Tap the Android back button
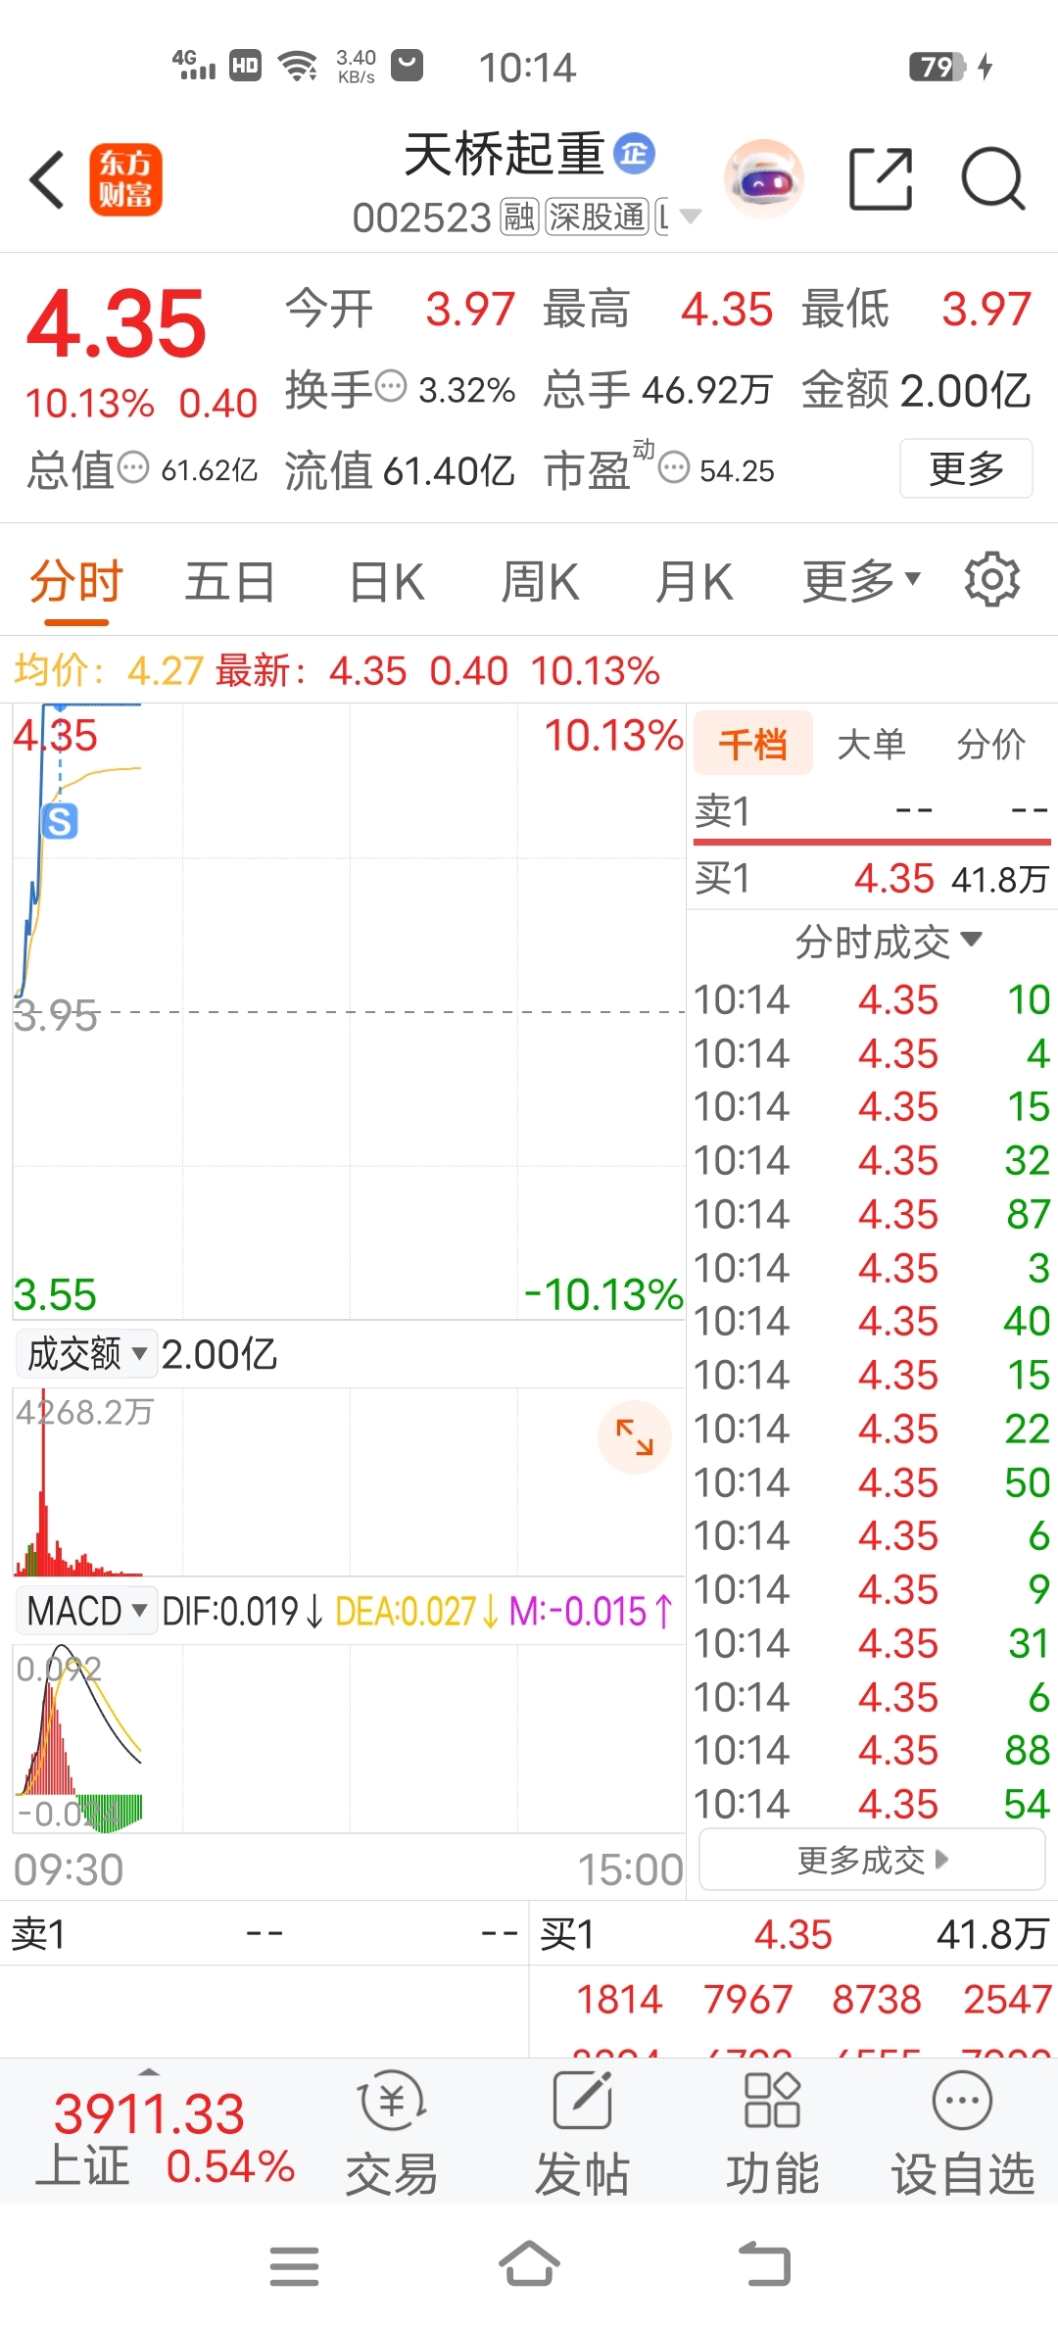 tap(764, 2264)
